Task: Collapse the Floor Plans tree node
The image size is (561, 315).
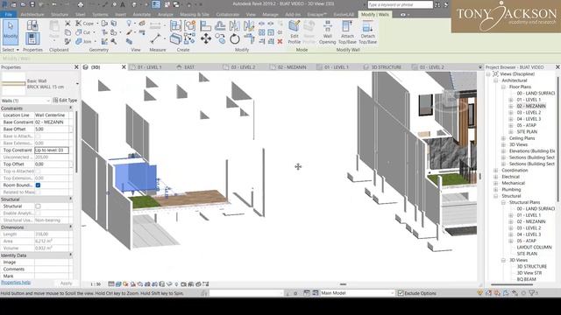Action: tap(503, 87)
